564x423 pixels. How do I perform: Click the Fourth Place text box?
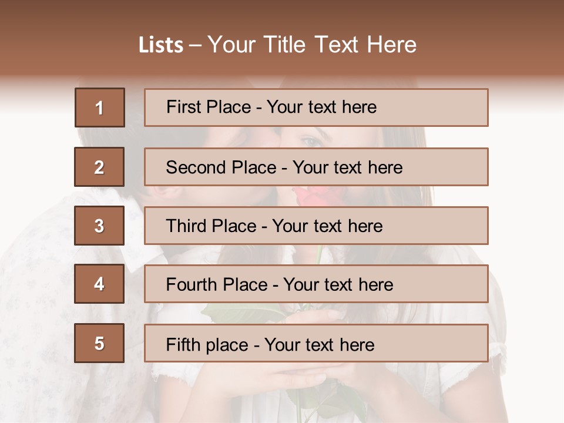coord(316,284)
